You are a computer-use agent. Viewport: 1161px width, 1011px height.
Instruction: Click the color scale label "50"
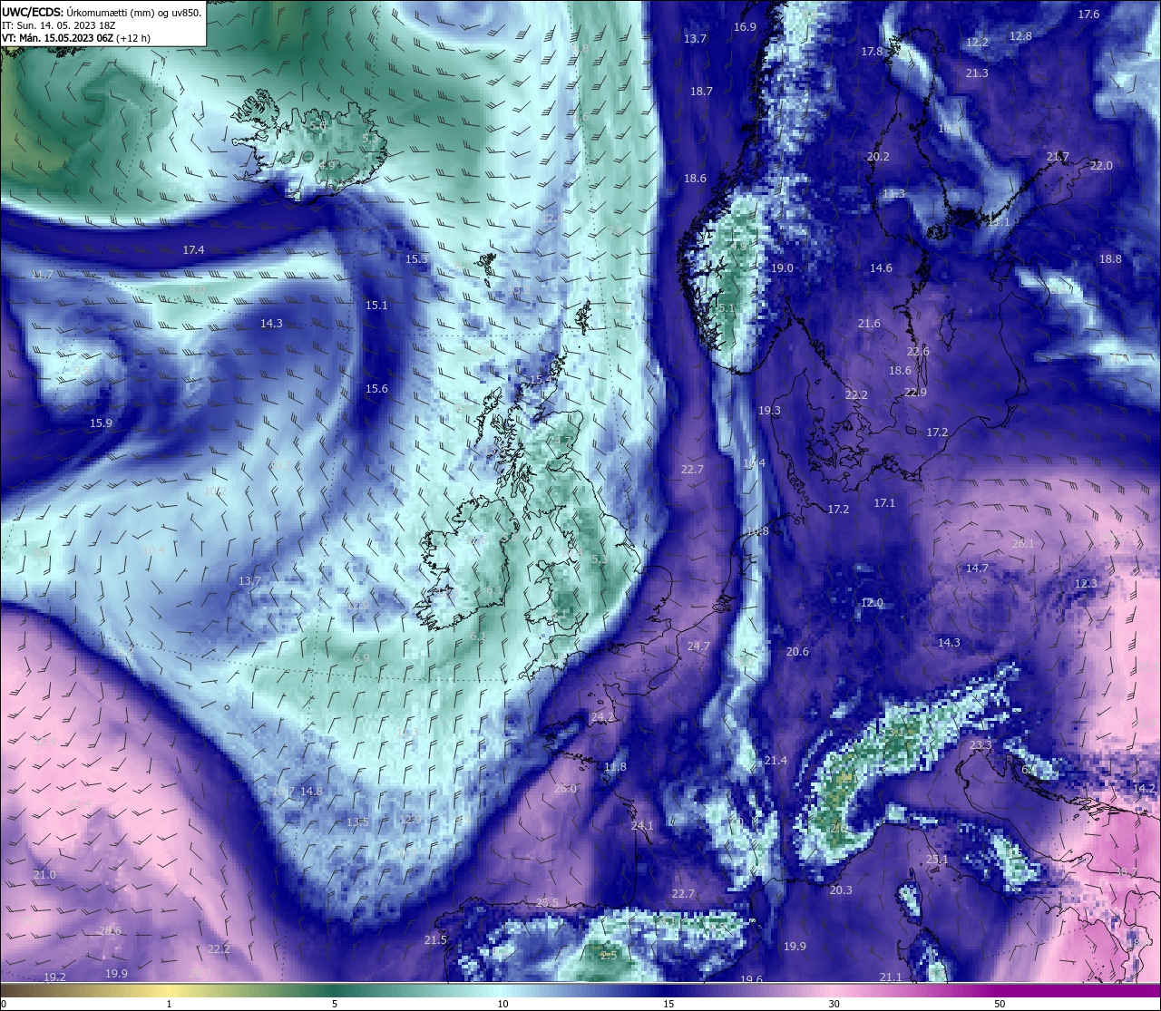coord(1000,1004)
